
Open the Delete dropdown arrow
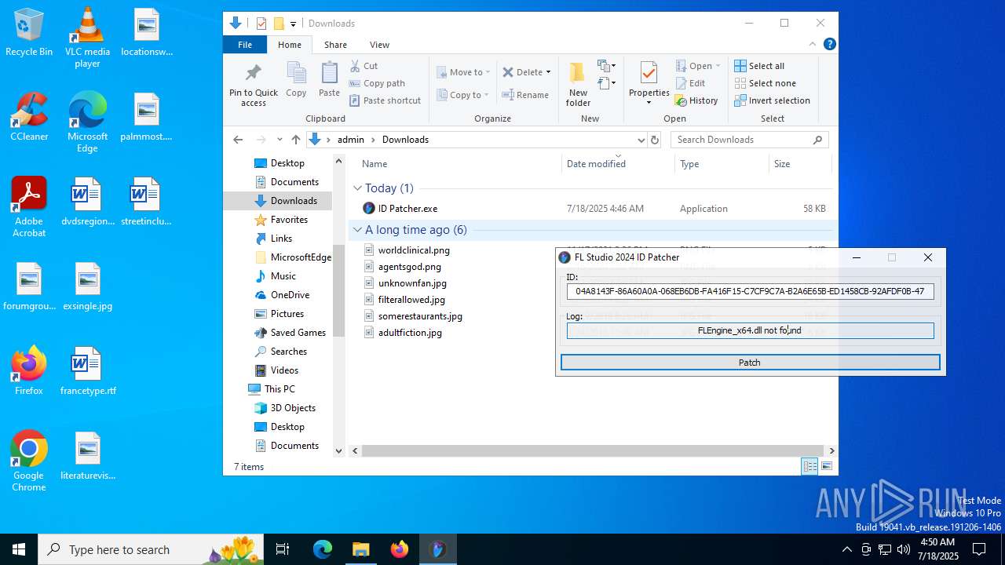[x=548, y=72]
